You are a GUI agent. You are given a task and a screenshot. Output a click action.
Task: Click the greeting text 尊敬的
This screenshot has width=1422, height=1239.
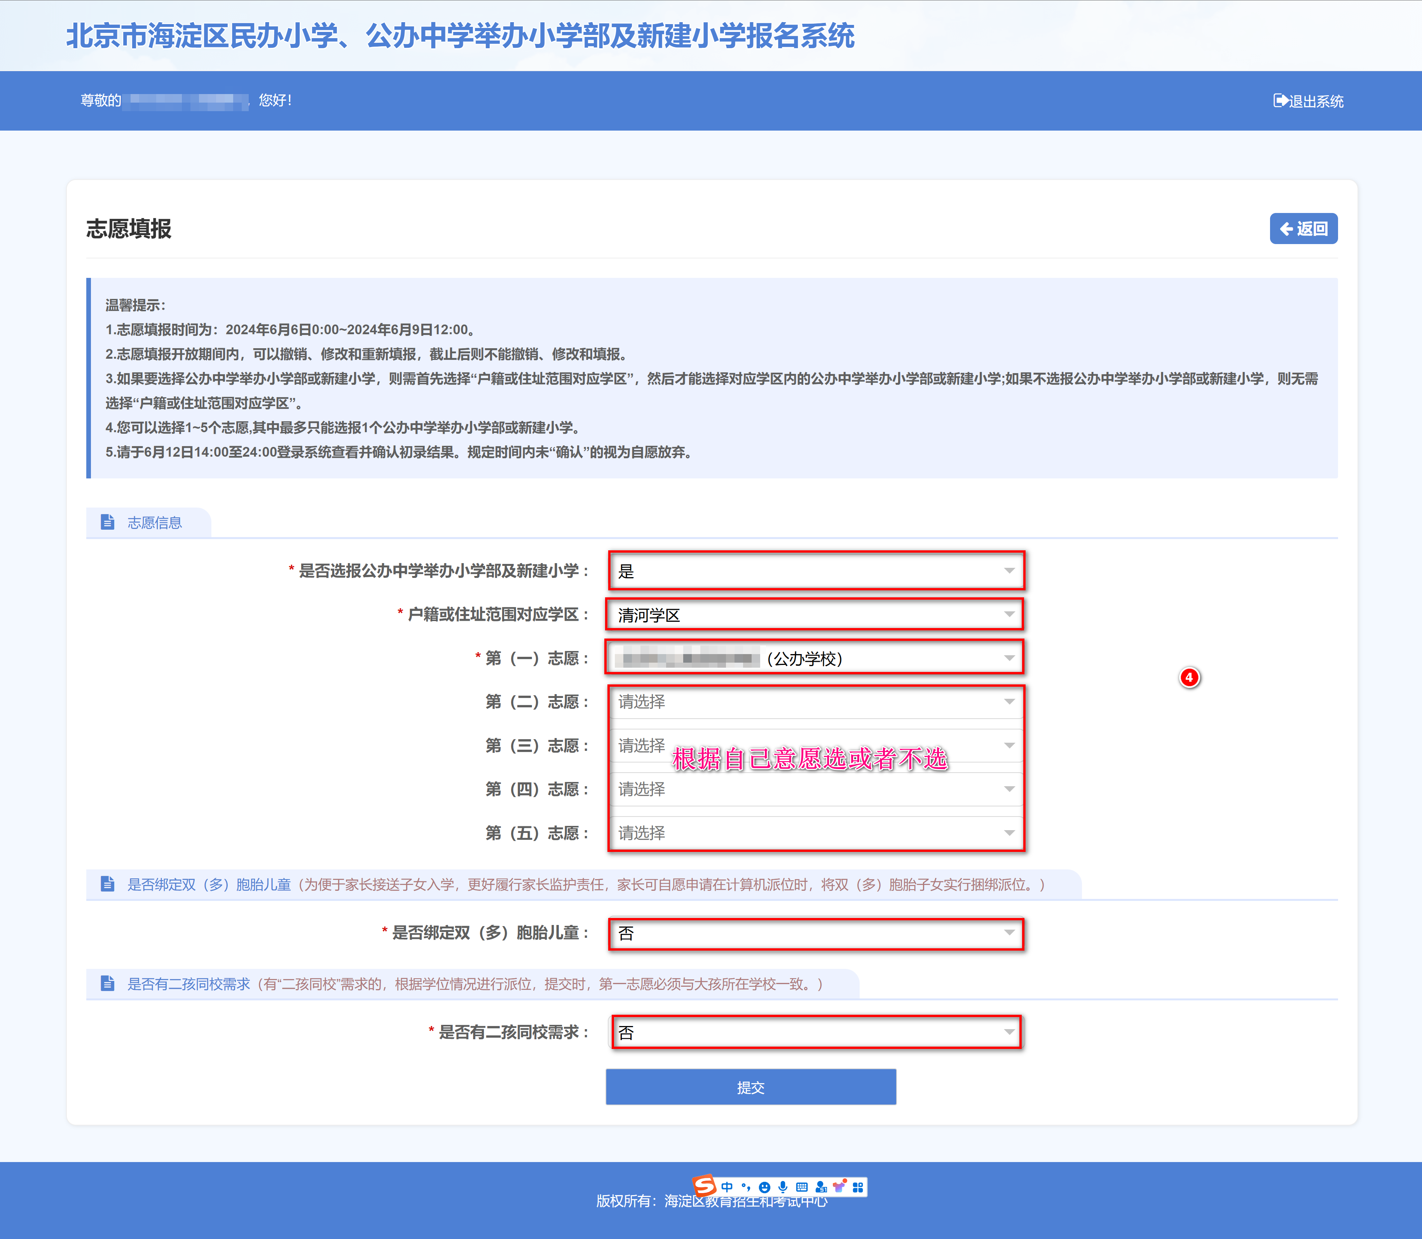point(101,100)
